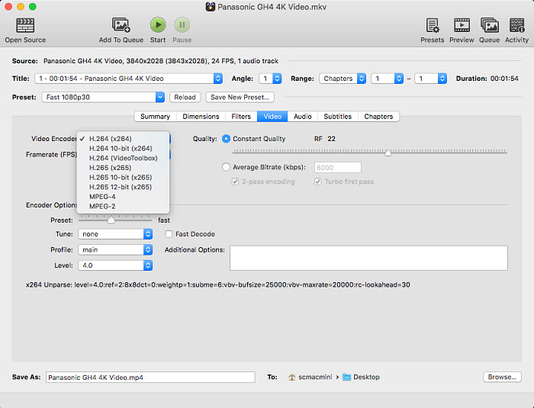Screen dimensions: 534x408
Task: Switch to the Dimensions tab
Action: (201, 117)
